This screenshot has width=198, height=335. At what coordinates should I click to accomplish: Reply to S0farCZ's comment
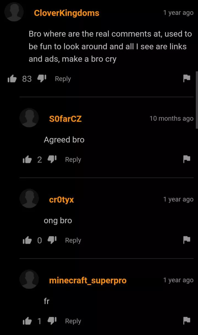(73, 160)
